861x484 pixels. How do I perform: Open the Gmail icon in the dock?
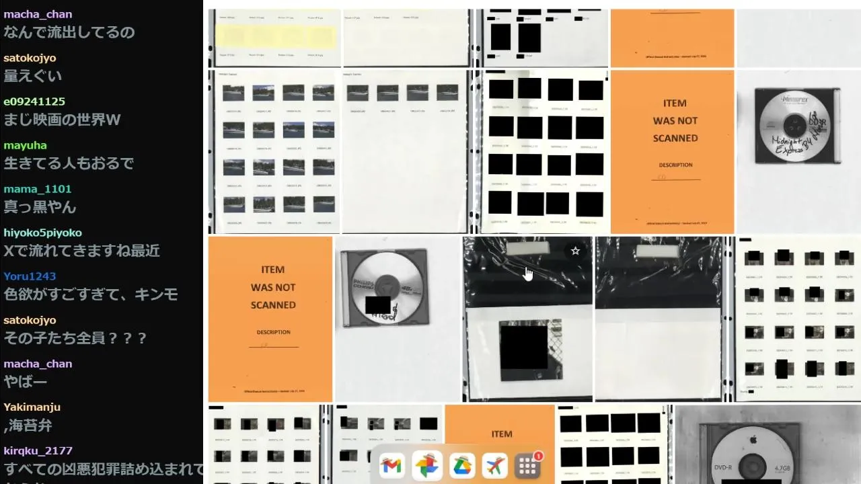[391, 465]
